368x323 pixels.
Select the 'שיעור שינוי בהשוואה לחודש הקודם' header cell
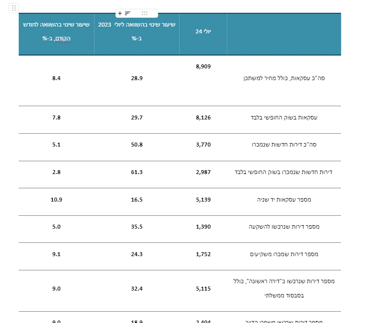(56, 34)
